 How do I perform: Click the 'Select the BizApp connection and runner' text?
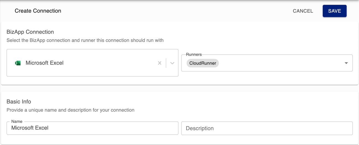pyautogui.click(x=85, y=40)
